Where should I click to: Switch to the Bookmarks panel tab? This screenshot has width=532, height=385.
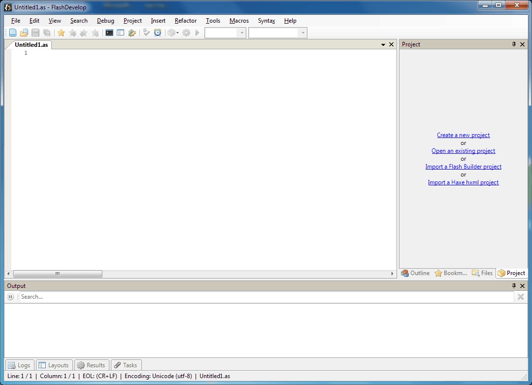click(x=451, y=273)
